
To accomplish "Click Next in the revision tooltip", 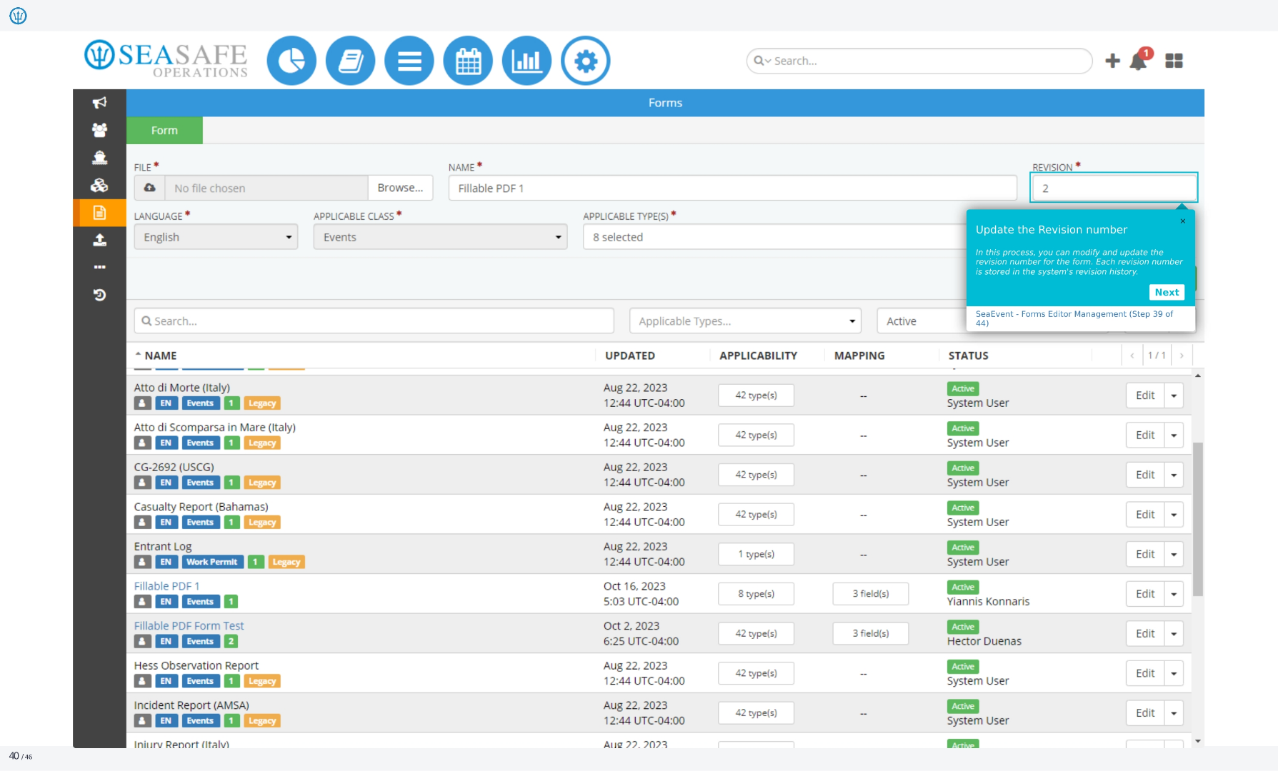I will 1167,292.
